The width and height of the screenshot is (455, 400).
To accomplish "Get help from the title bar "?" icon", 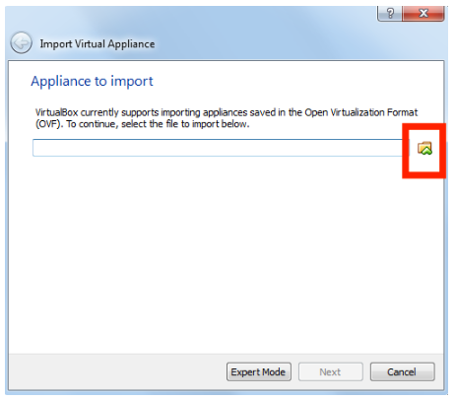I will click(x=390, y=14).
